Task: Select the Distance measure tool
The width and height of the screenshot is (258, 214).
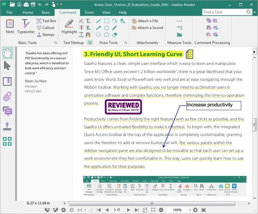Action: [179, 21]
